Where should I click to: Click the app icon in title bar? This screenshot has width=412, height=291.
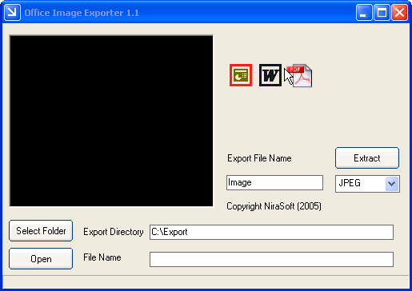point(12,12)
